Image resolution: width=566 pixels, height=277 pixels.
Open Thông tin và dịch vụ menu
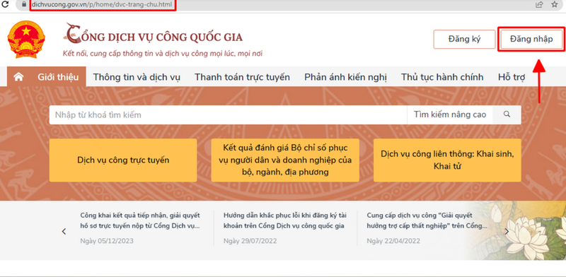tap(137, 77)
